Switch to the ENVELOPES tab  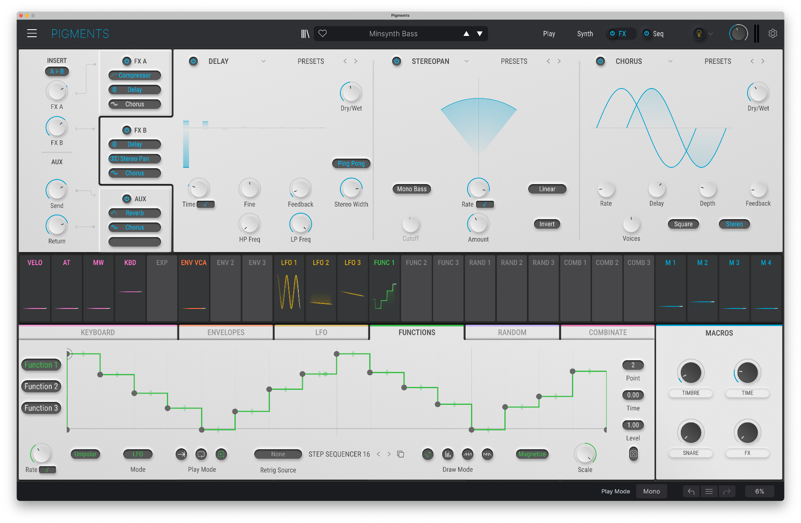[226, 333]
